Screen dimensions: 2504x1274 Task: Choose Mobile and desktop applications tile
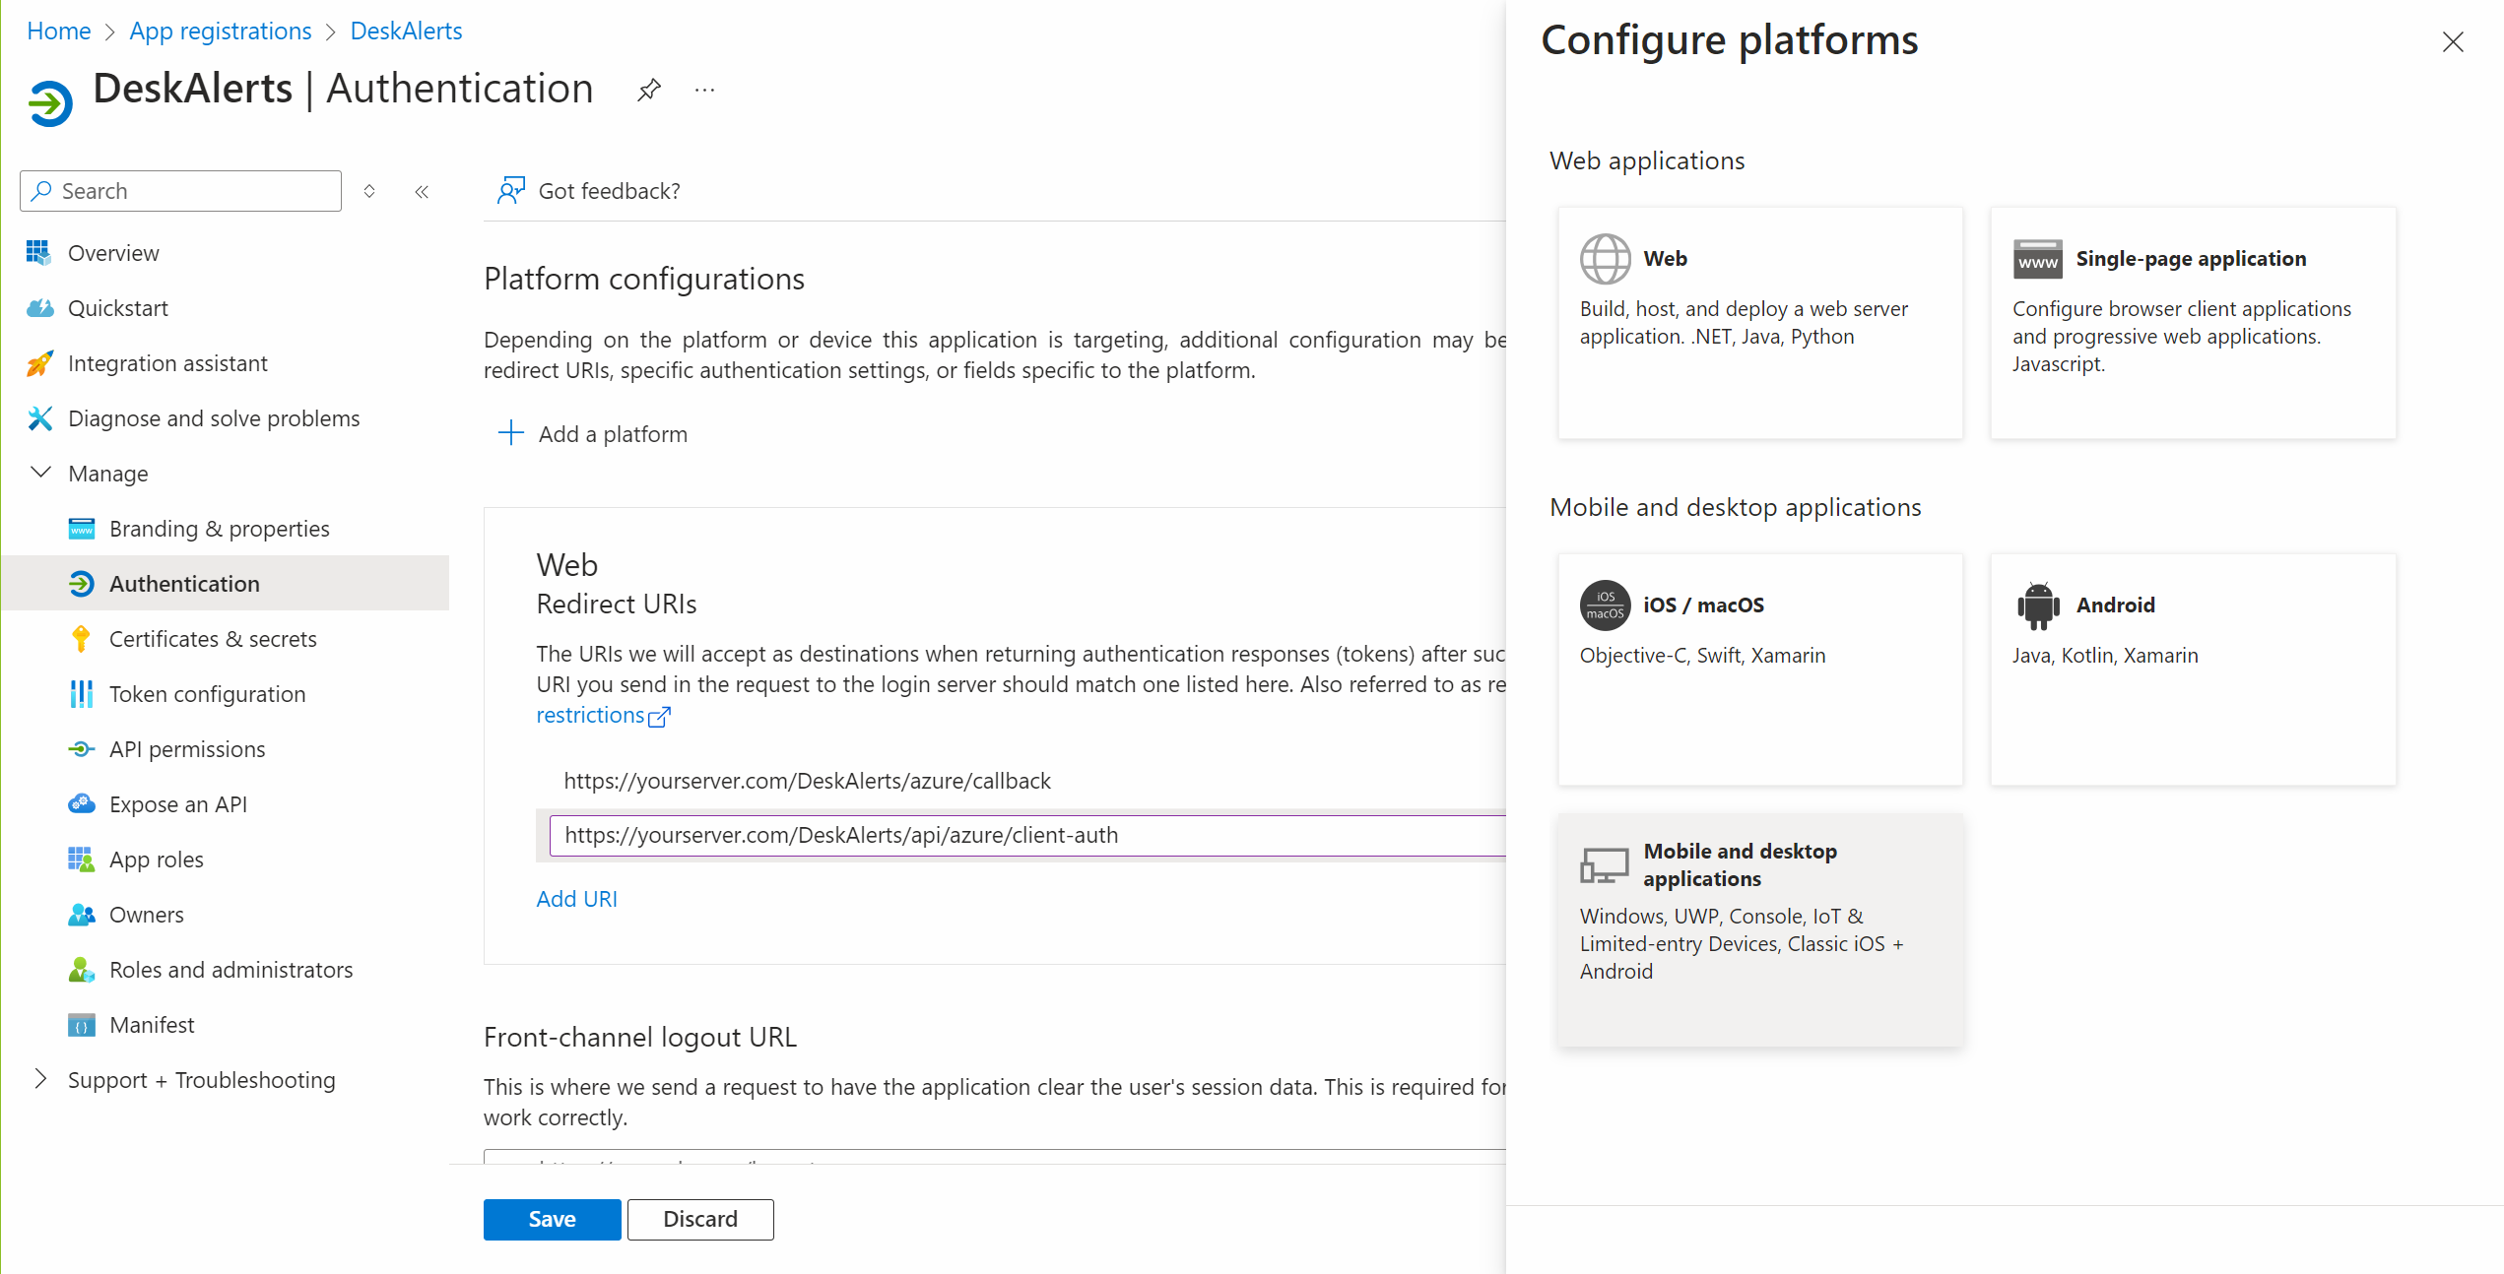pos(1759,928)
